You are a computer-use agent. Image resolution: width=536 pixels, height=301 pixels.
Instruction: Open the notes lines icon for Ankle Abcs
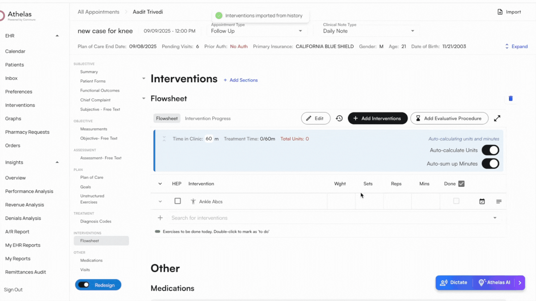click(x=499, y=202)
